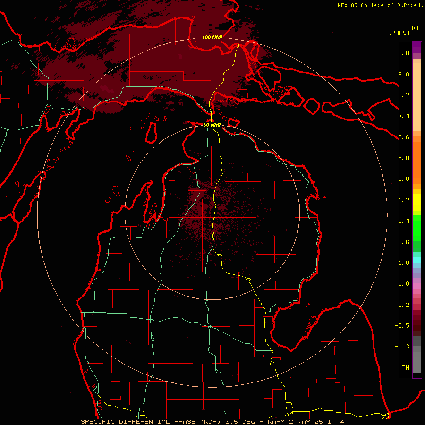Pick the cyan segment of the color bar
Screen dimensions: 425x425
pos(417,260)
